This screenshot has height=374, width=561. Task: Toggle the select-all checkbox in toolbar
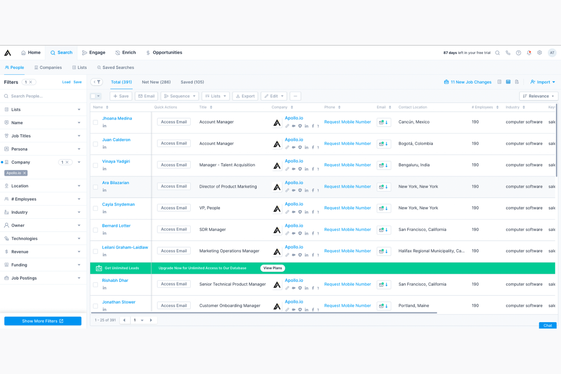[x=93, y=96]
